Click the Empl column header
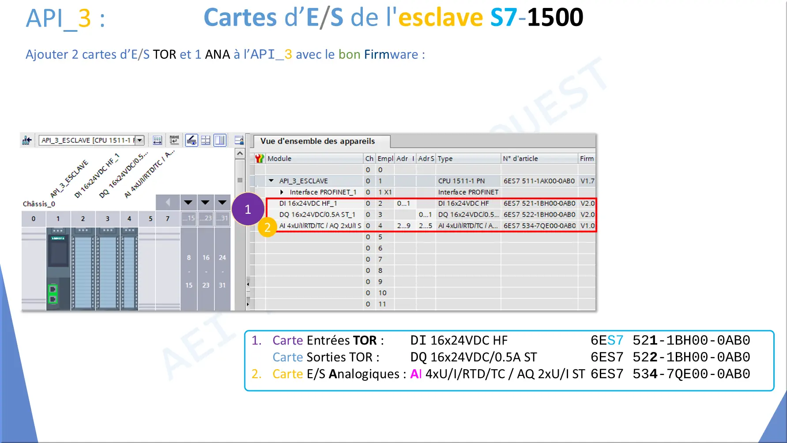This screenshot has width=787, height=443. [385, 159]
